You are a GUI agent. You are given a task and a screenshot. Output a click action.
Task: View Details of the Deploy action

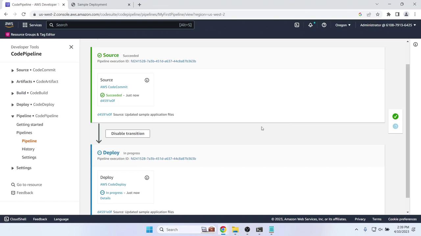(105, 198)
